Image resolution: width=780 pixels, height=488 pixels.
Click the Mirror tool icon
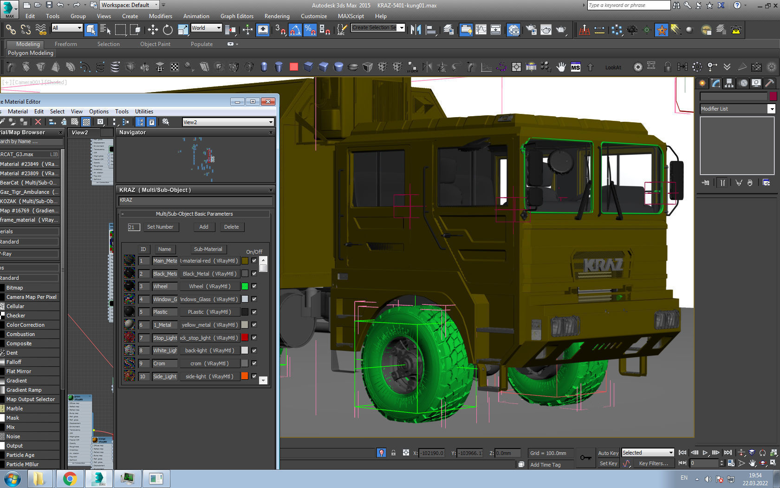pyautogui.click(x=416, y=30)
